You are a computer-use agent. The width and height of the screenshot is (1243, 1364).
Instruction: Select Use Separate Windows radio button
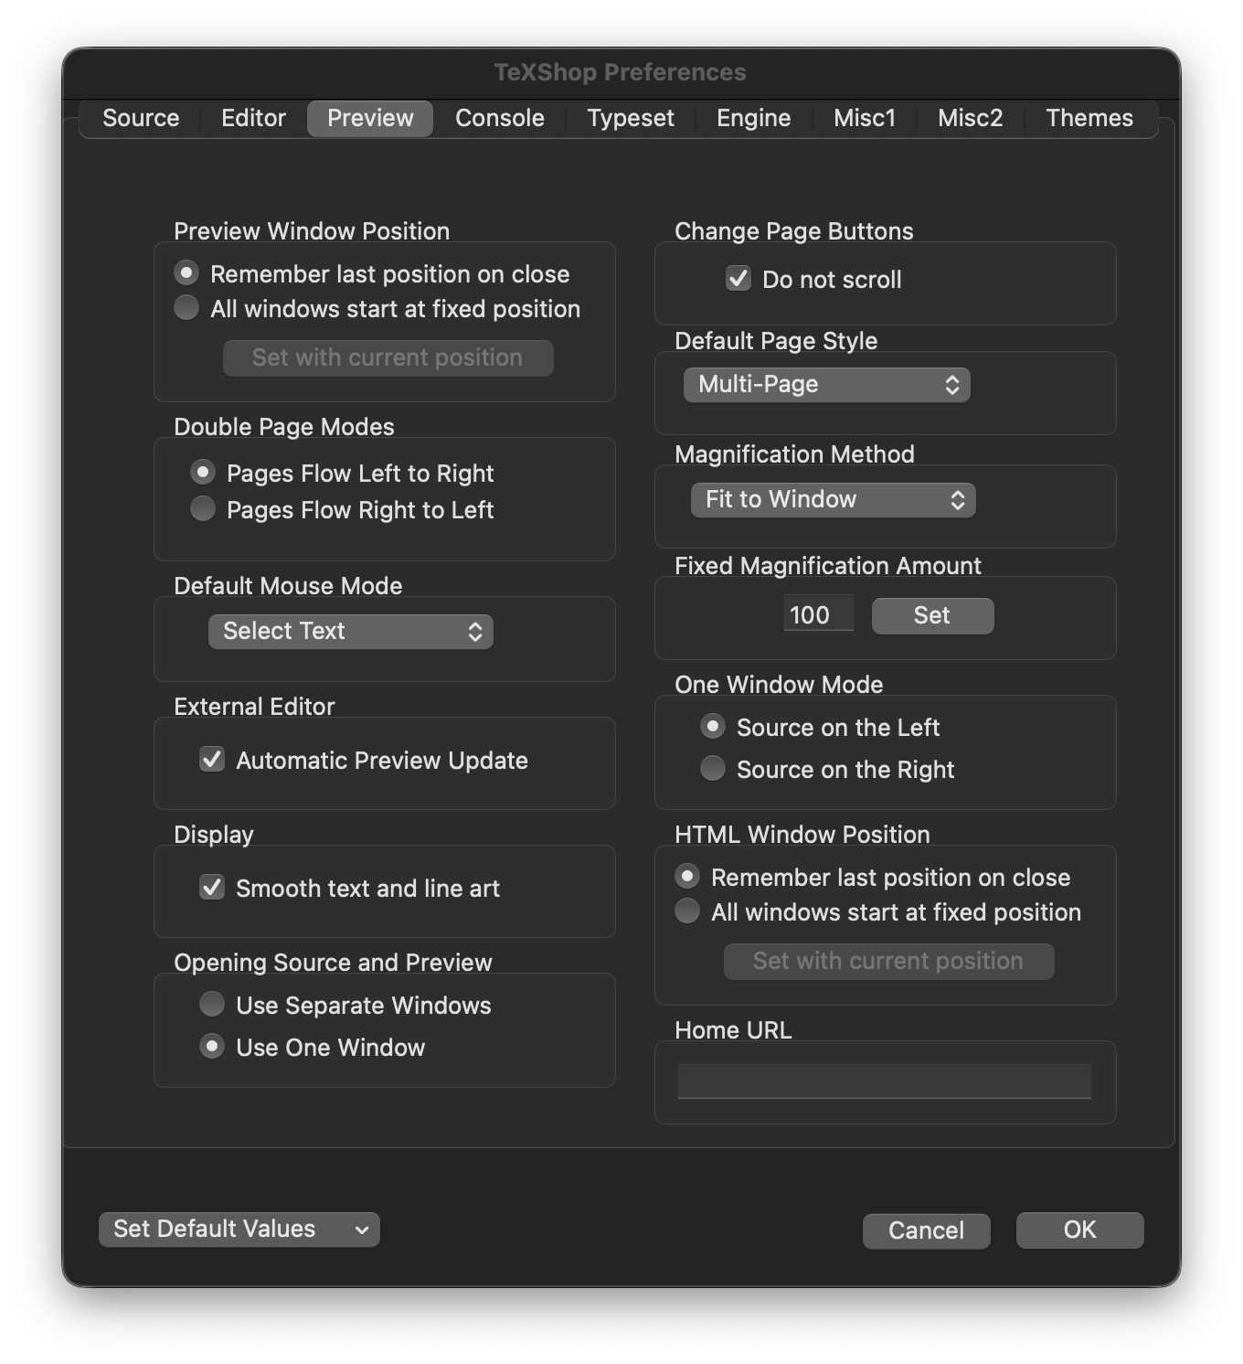coord(212,1005)
